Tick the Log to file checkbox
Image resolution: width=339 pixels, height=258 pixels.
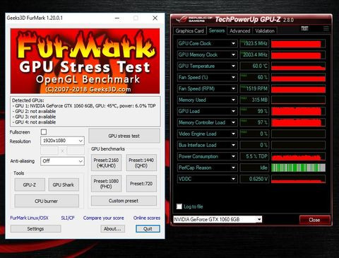[x=179, y=206]
